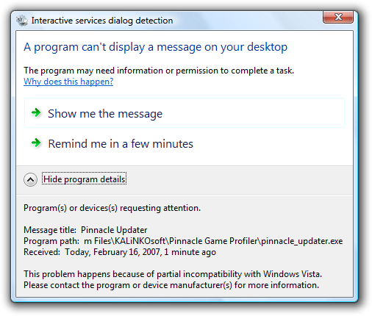Click green arrow beside Show me the message
Image resolution: width=372 pixels, height=316 pixels.
(x=36, y=113)
